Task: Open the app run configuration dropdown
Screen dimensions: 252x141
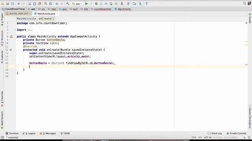Action: click(77, 4)
